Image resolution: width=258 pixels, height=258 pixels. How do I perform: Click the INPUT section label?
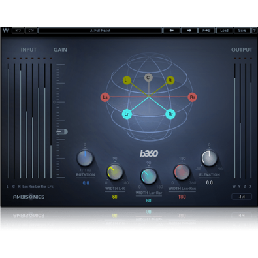point(29,50)
